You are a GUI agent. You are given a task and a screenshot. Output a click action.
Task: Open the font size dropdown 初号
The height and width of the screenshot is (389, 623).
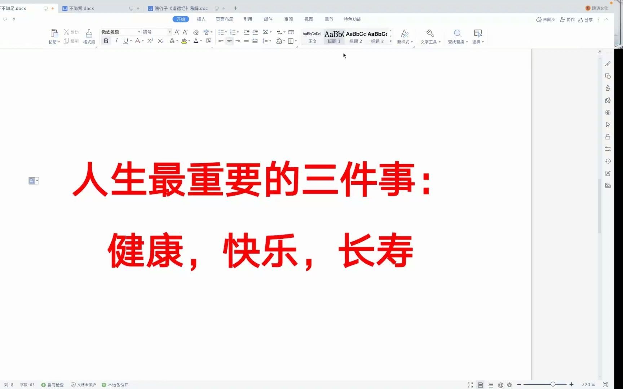point(169,32)
